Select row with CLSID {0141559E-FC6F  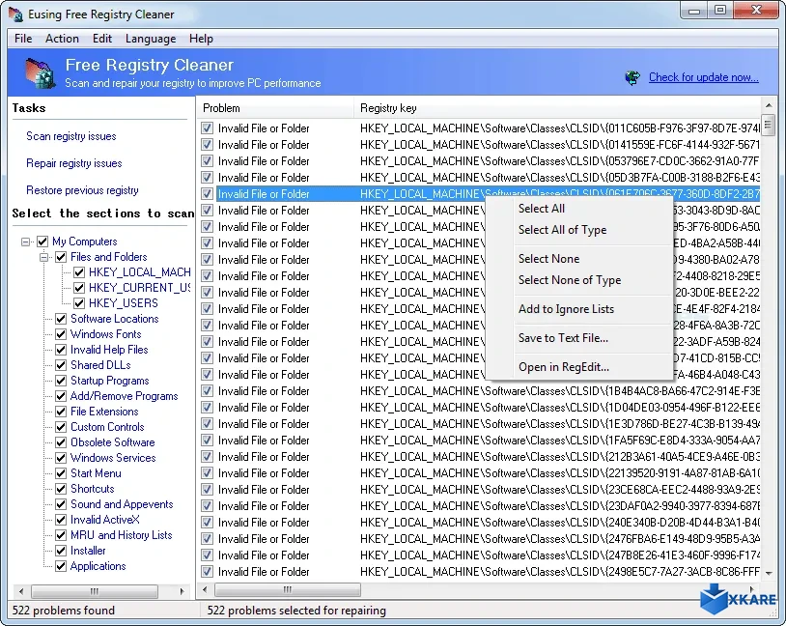click(480, 145)
